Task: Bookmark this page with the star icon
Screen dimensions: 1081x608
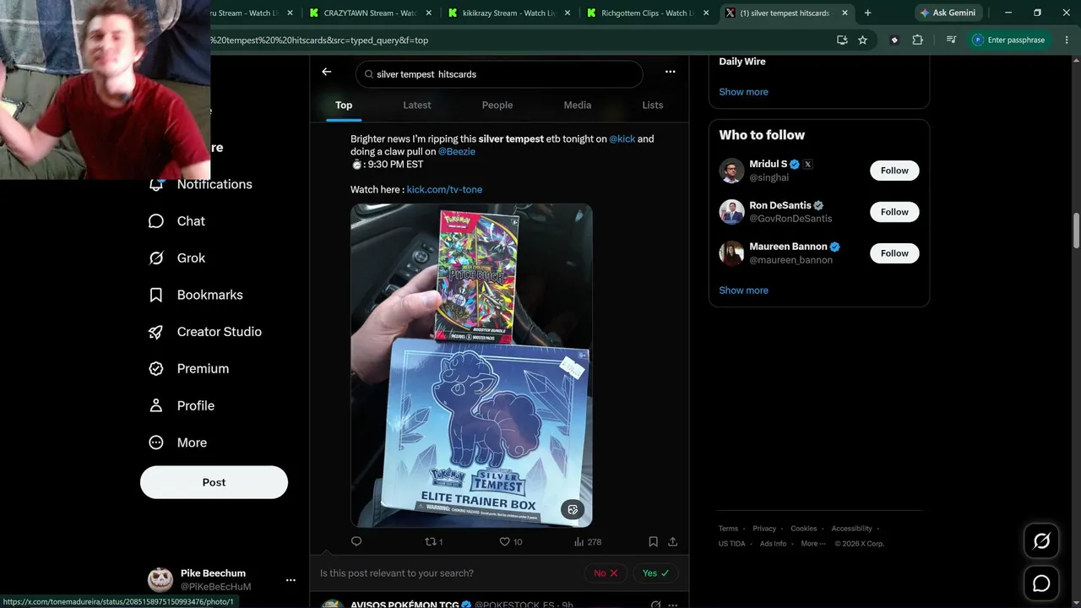Action: pos(862,40)
